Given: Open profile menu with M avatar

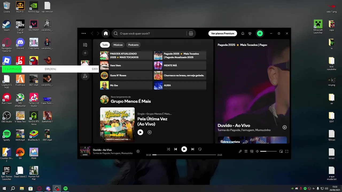Looking at the screenshot, I should coord(260,33).
